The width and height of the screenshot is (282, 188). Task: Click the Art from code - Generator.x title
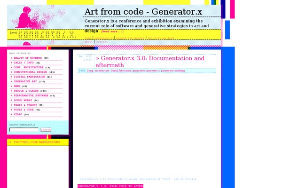143,12
